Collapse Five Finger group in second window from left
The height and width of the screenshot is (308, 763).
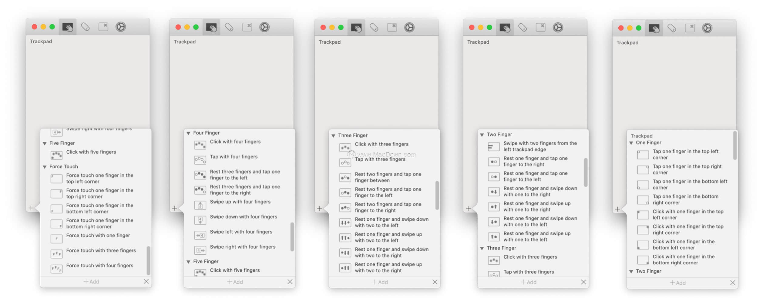(188, 262)
